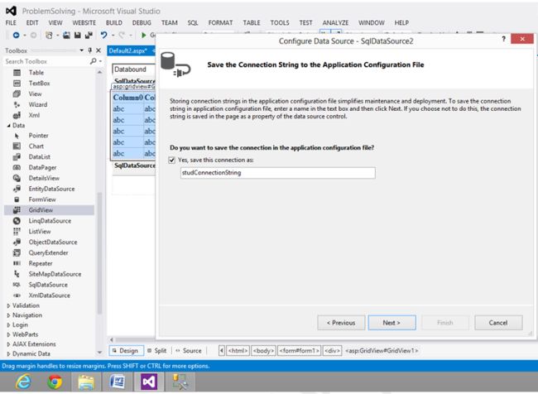Click the connection string name field

click(278, 173)
